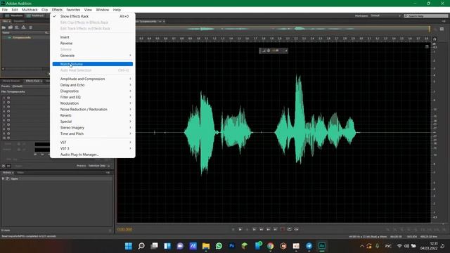Click the Rewind transport button
The height and width of the screenshot is (253, 450).
pyautogui.click(x=261, y=229)
